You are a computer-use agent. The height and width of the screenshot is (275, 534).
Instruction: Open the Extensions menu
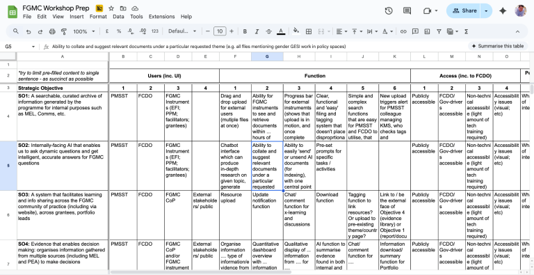tap(162, 17)
